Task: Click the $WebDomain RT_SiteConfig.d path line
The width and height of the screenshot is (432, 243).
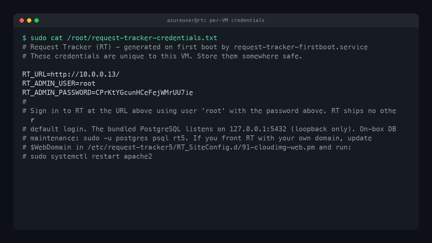Action: point(187,147)
